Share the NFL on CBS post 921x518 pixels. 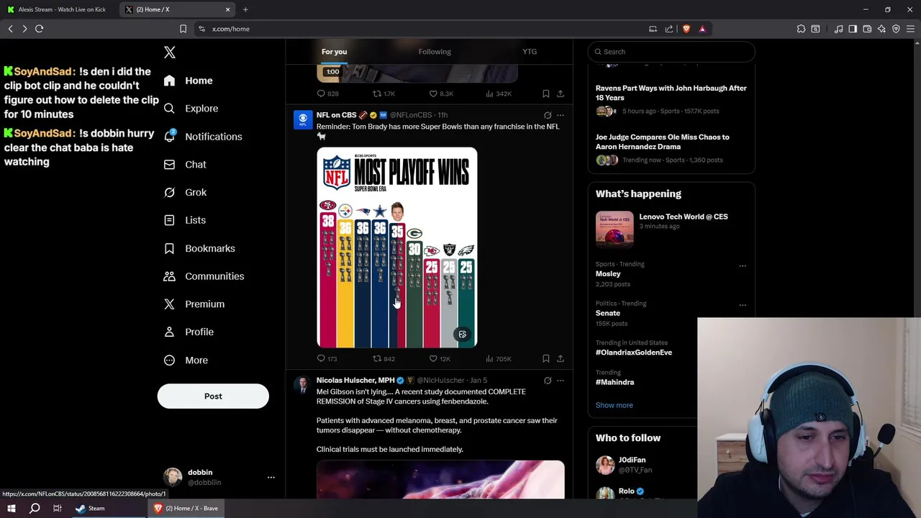(x=561, y=358)
